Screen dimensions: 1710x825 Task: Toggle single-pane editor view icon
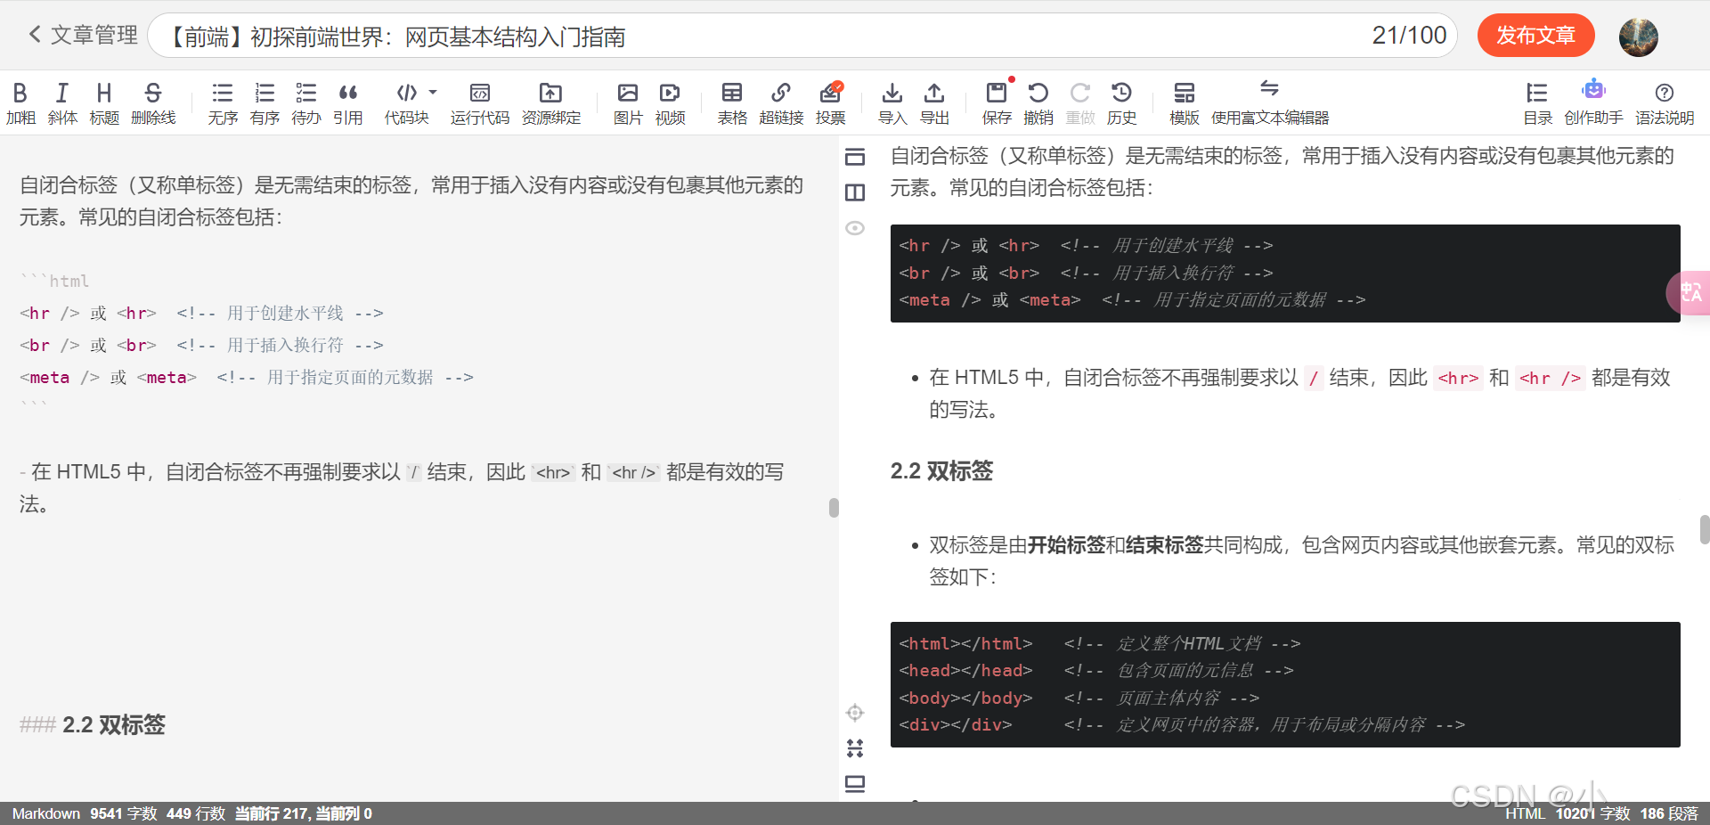pyautogui.click(x=855, y=157)
